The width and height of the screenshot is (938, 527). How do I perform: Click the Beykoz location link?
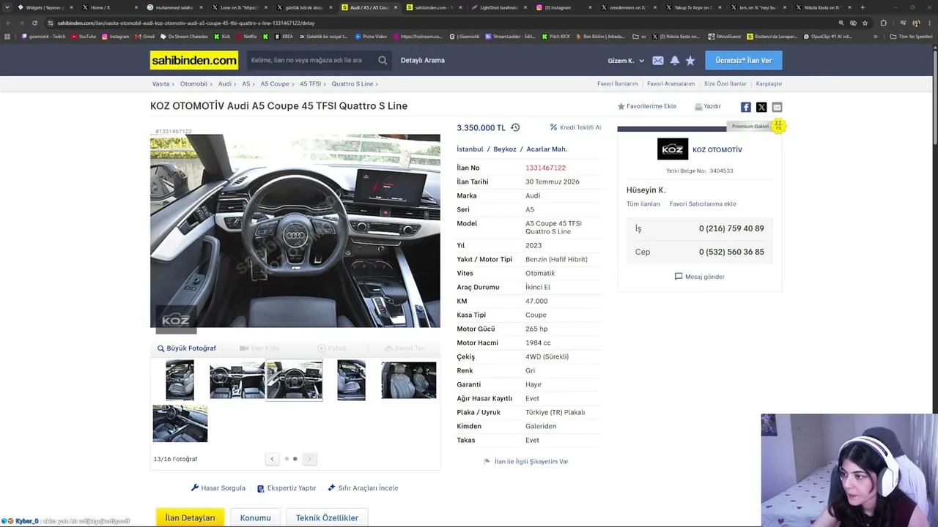click(505, 149)
